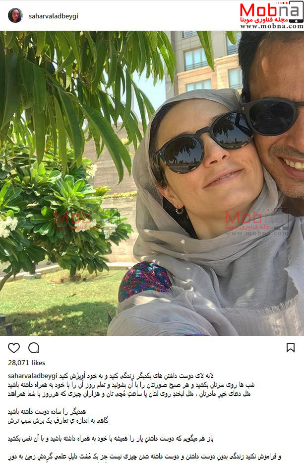View the 28,071 likes list

(27, 363)
